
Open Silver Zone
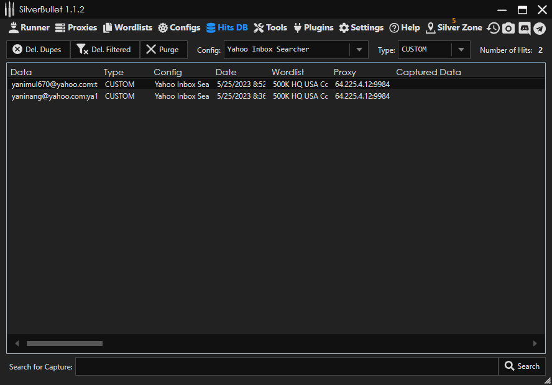(454, 28)
